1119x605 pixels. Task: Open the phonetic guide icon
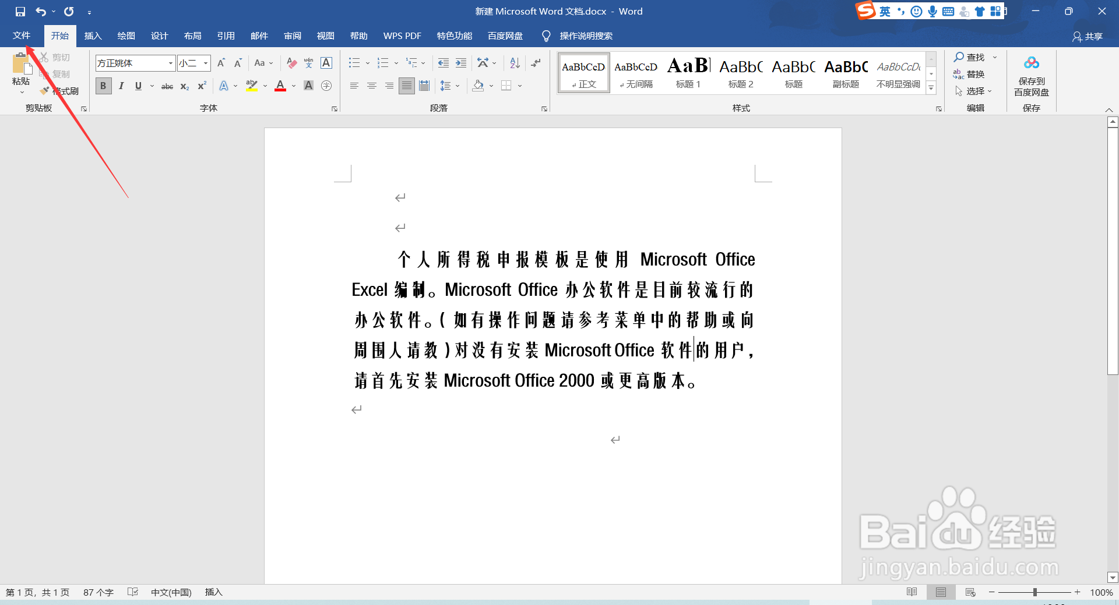pyautogui.click(x=309, y=63)
